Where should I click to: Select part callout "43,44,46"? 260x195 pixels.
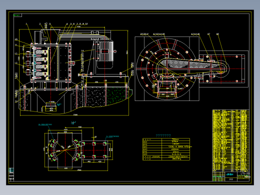(x=195, y=34)
